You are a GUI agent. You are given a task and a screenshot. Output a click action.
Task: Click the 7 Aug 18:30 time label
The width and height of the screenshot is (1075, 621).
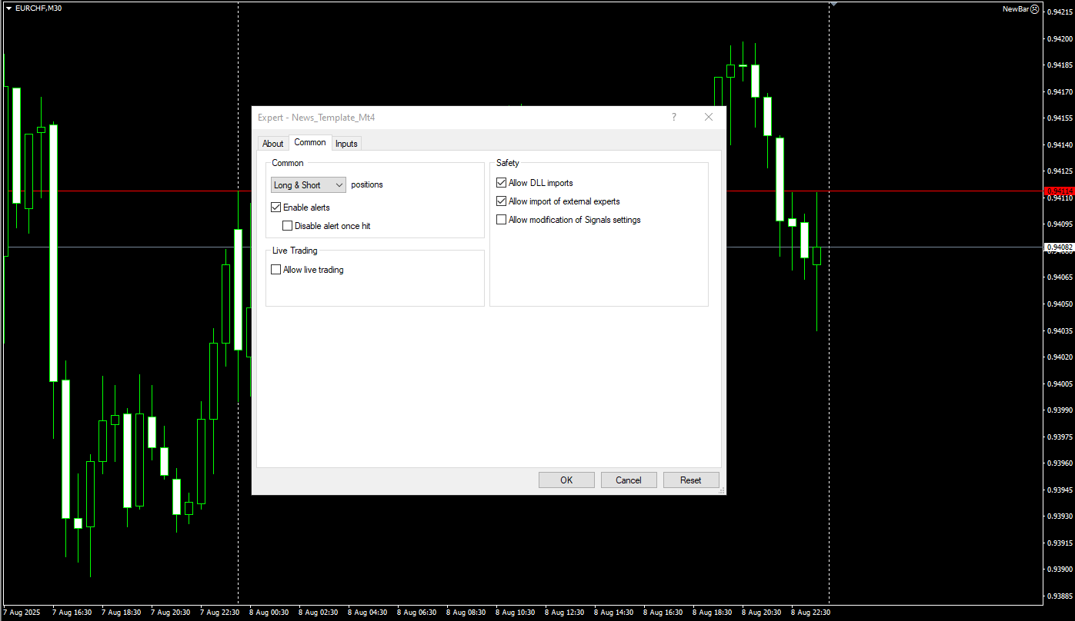pyautogui.click(x=121, y=613)
